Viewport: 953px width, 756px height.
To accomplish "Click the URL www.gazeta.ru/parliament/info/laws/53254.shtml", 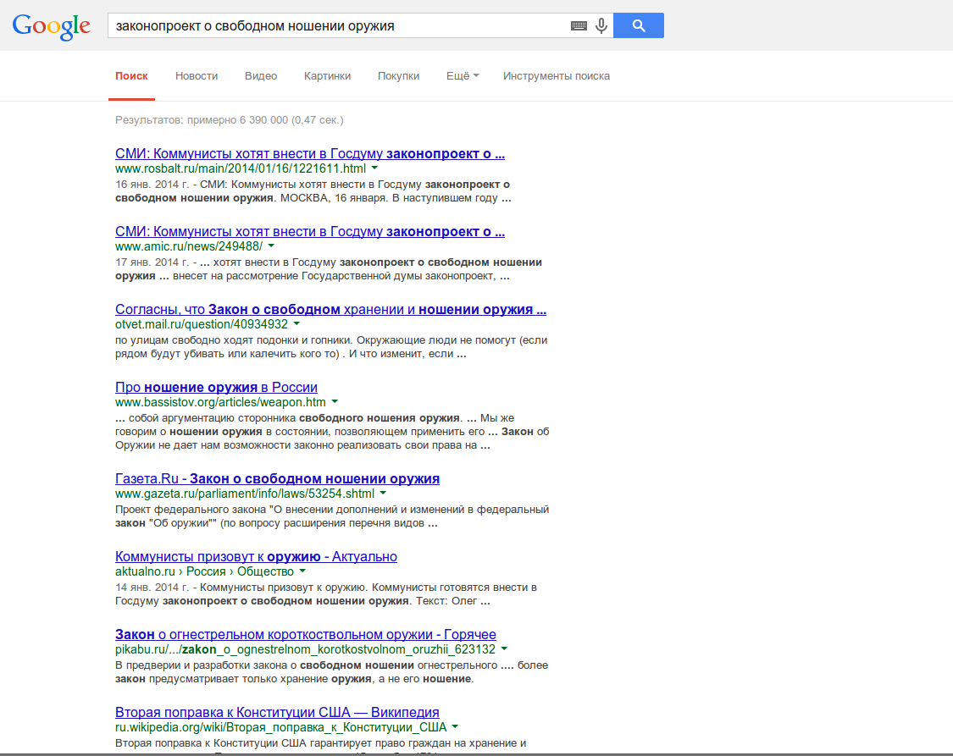I will coord(245,493).
